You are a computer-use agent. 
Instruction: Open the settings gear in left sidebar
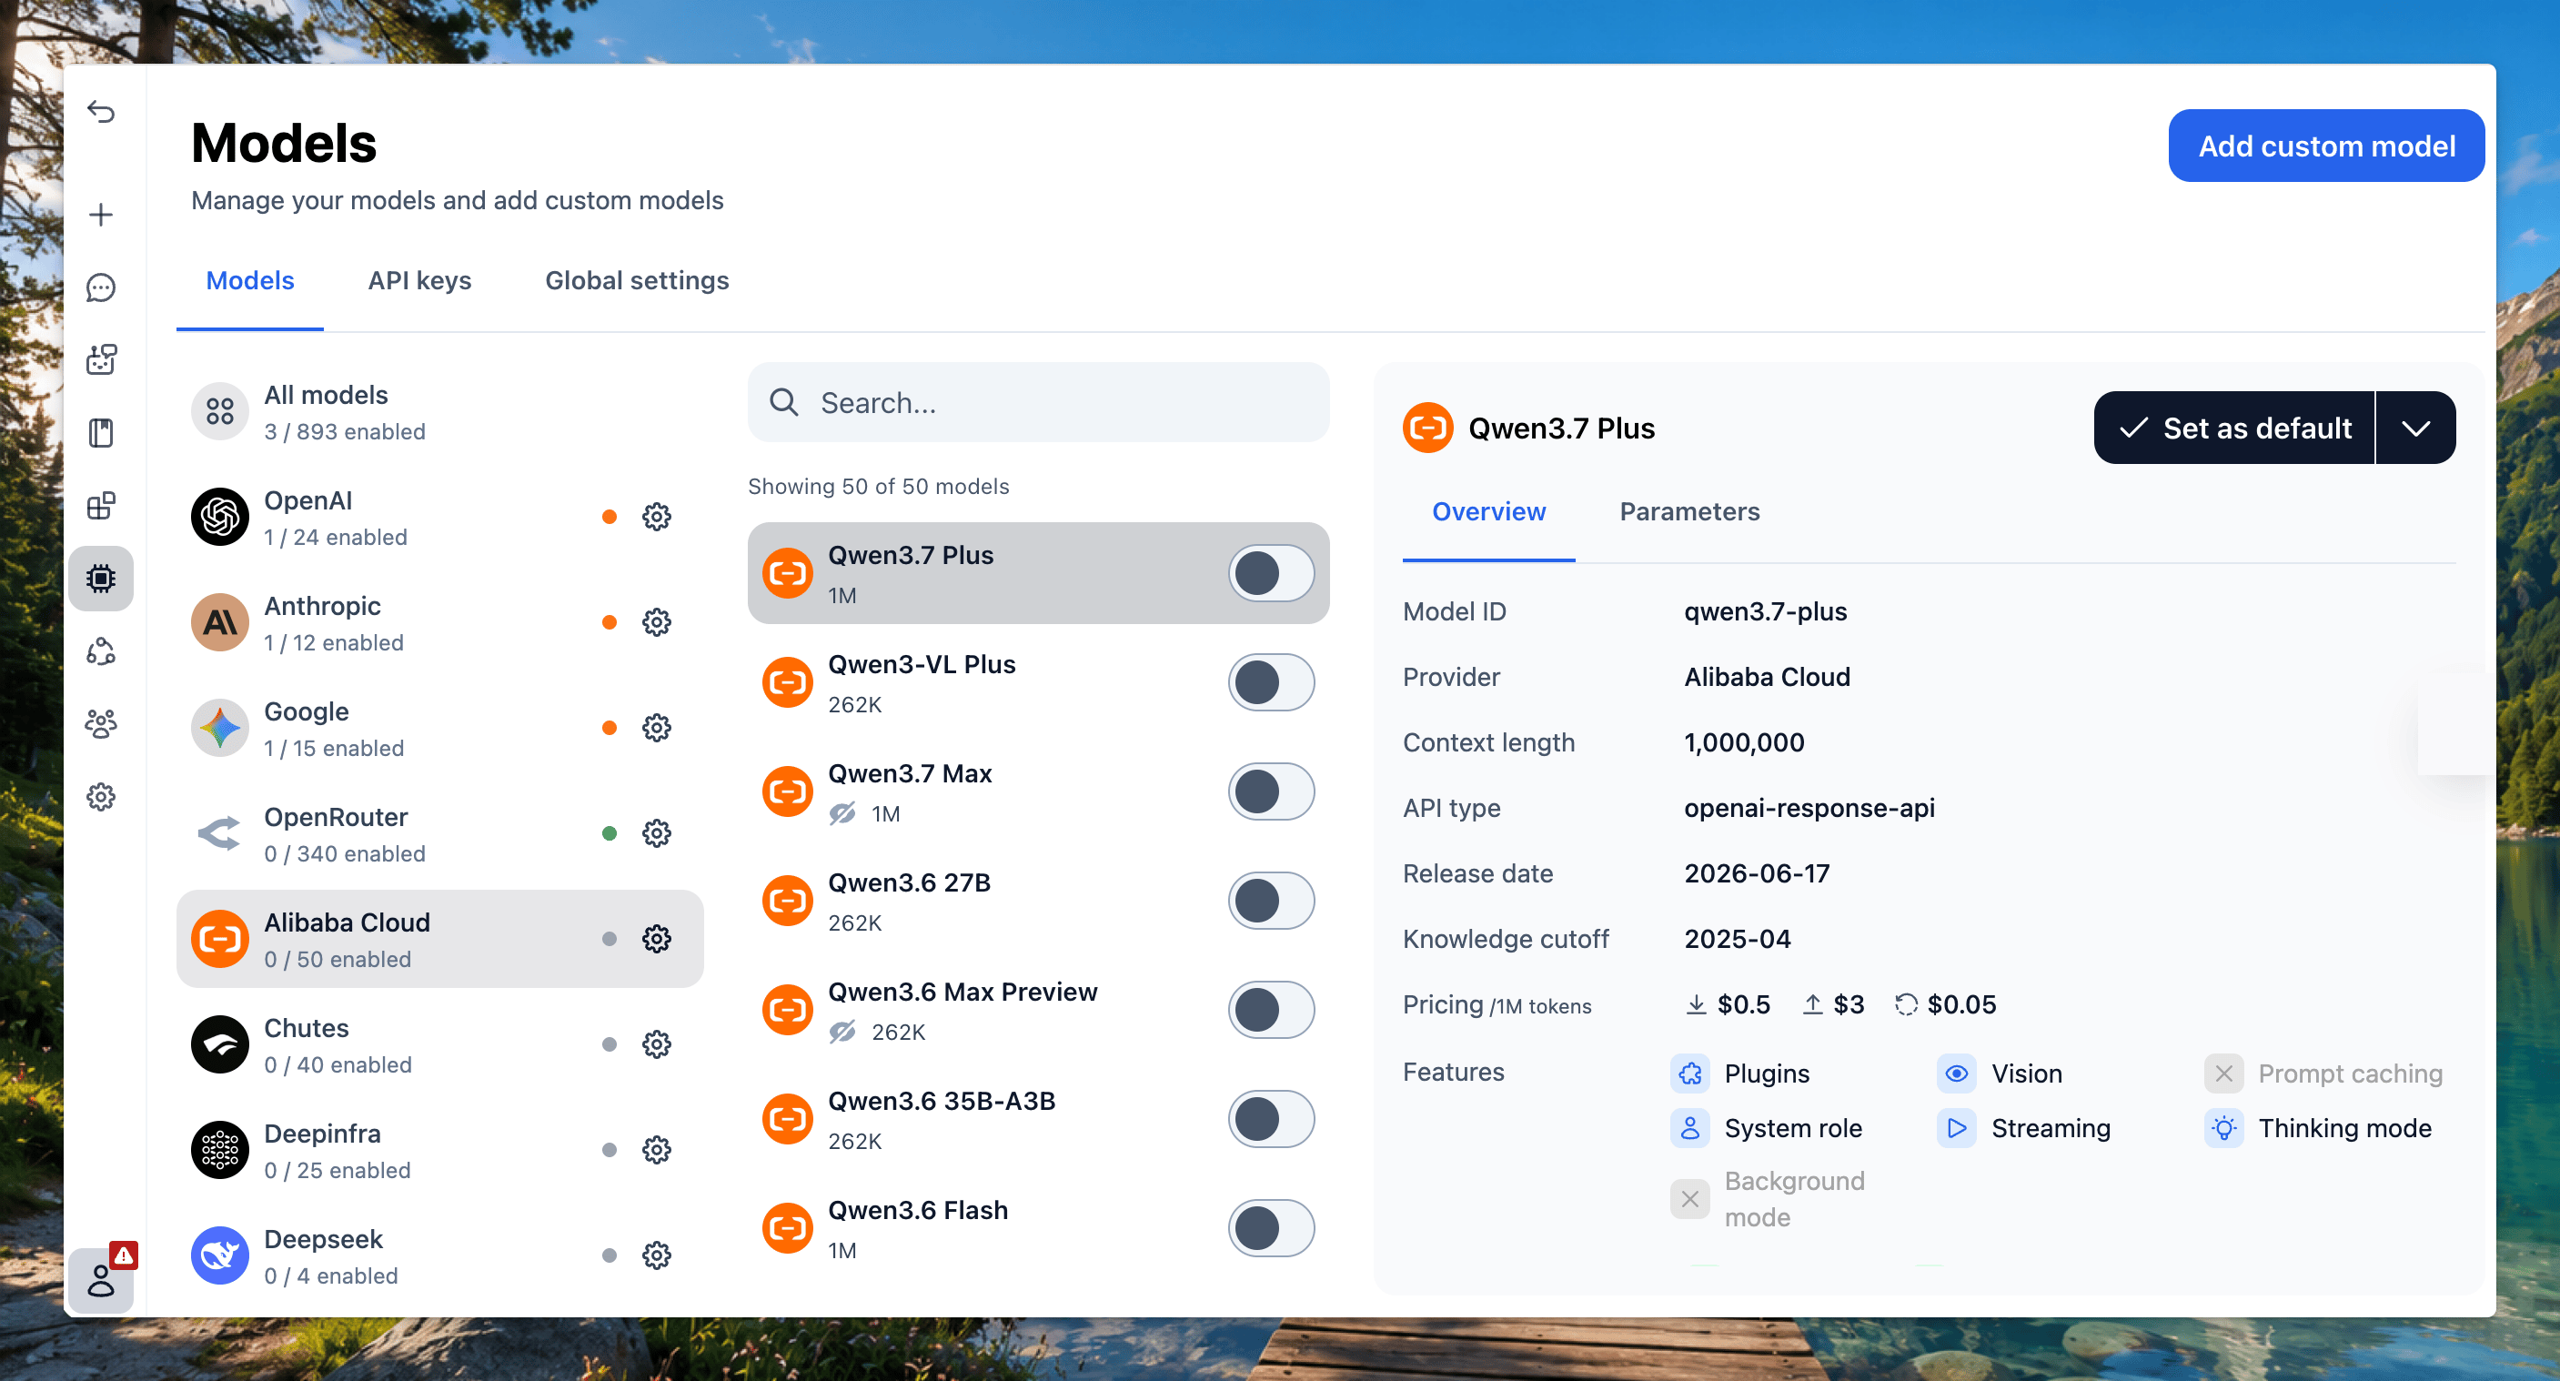(x=100, y=796)
